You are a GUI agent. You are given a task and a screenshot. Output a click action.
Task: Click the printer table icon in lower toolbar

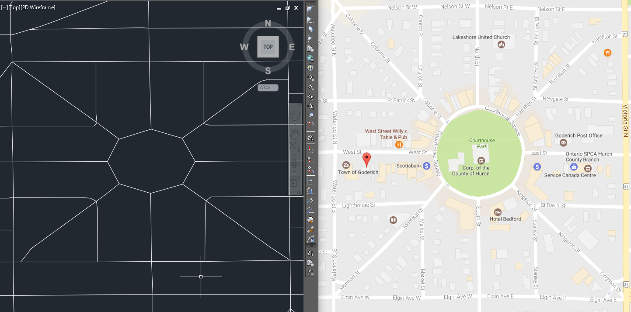click(x=310, y=263)
